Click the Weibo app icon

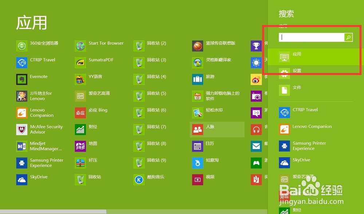tap(256, 79)
